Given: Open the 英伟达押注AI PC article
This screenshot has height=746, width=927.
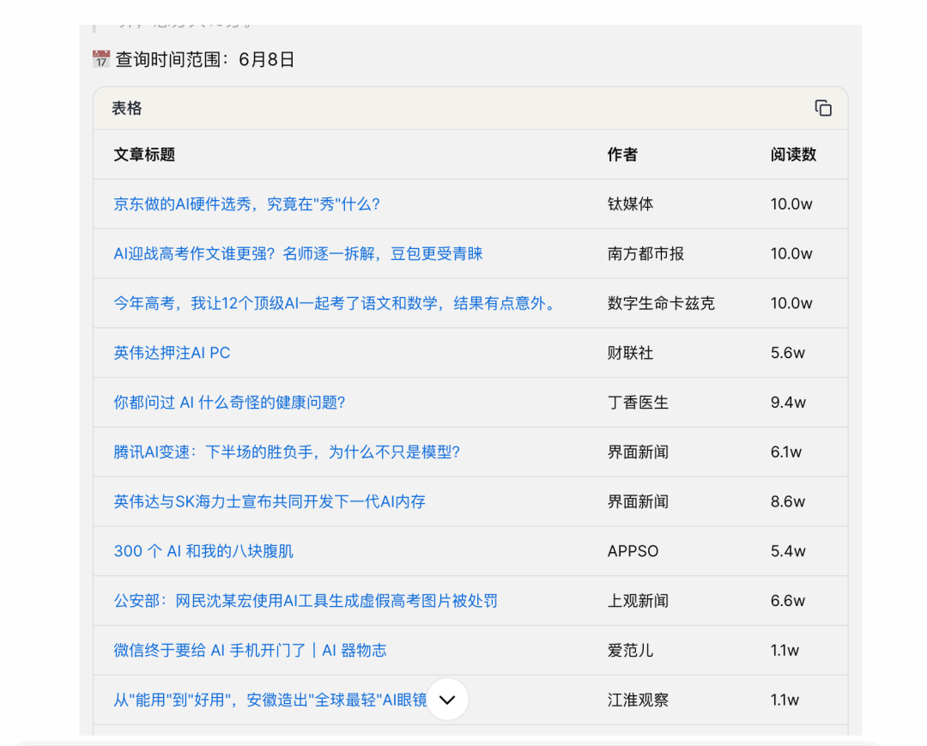Looking at the screenshot, I should (172, 353).
